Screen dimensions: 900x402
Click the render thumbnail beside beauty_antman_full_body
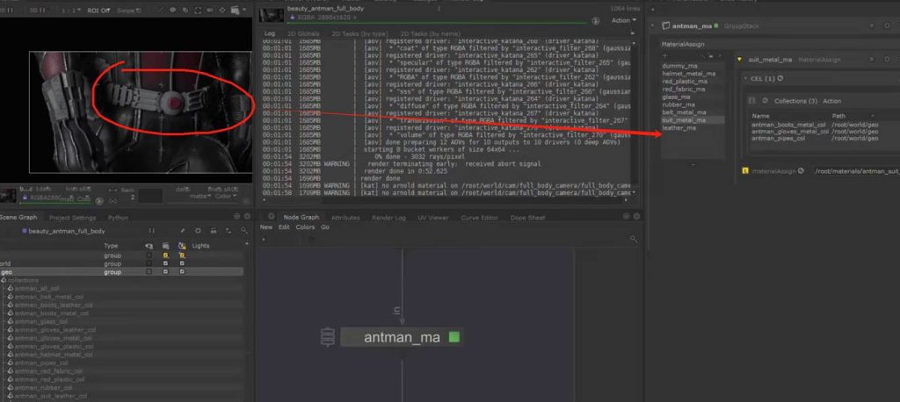tap(272, 16)
